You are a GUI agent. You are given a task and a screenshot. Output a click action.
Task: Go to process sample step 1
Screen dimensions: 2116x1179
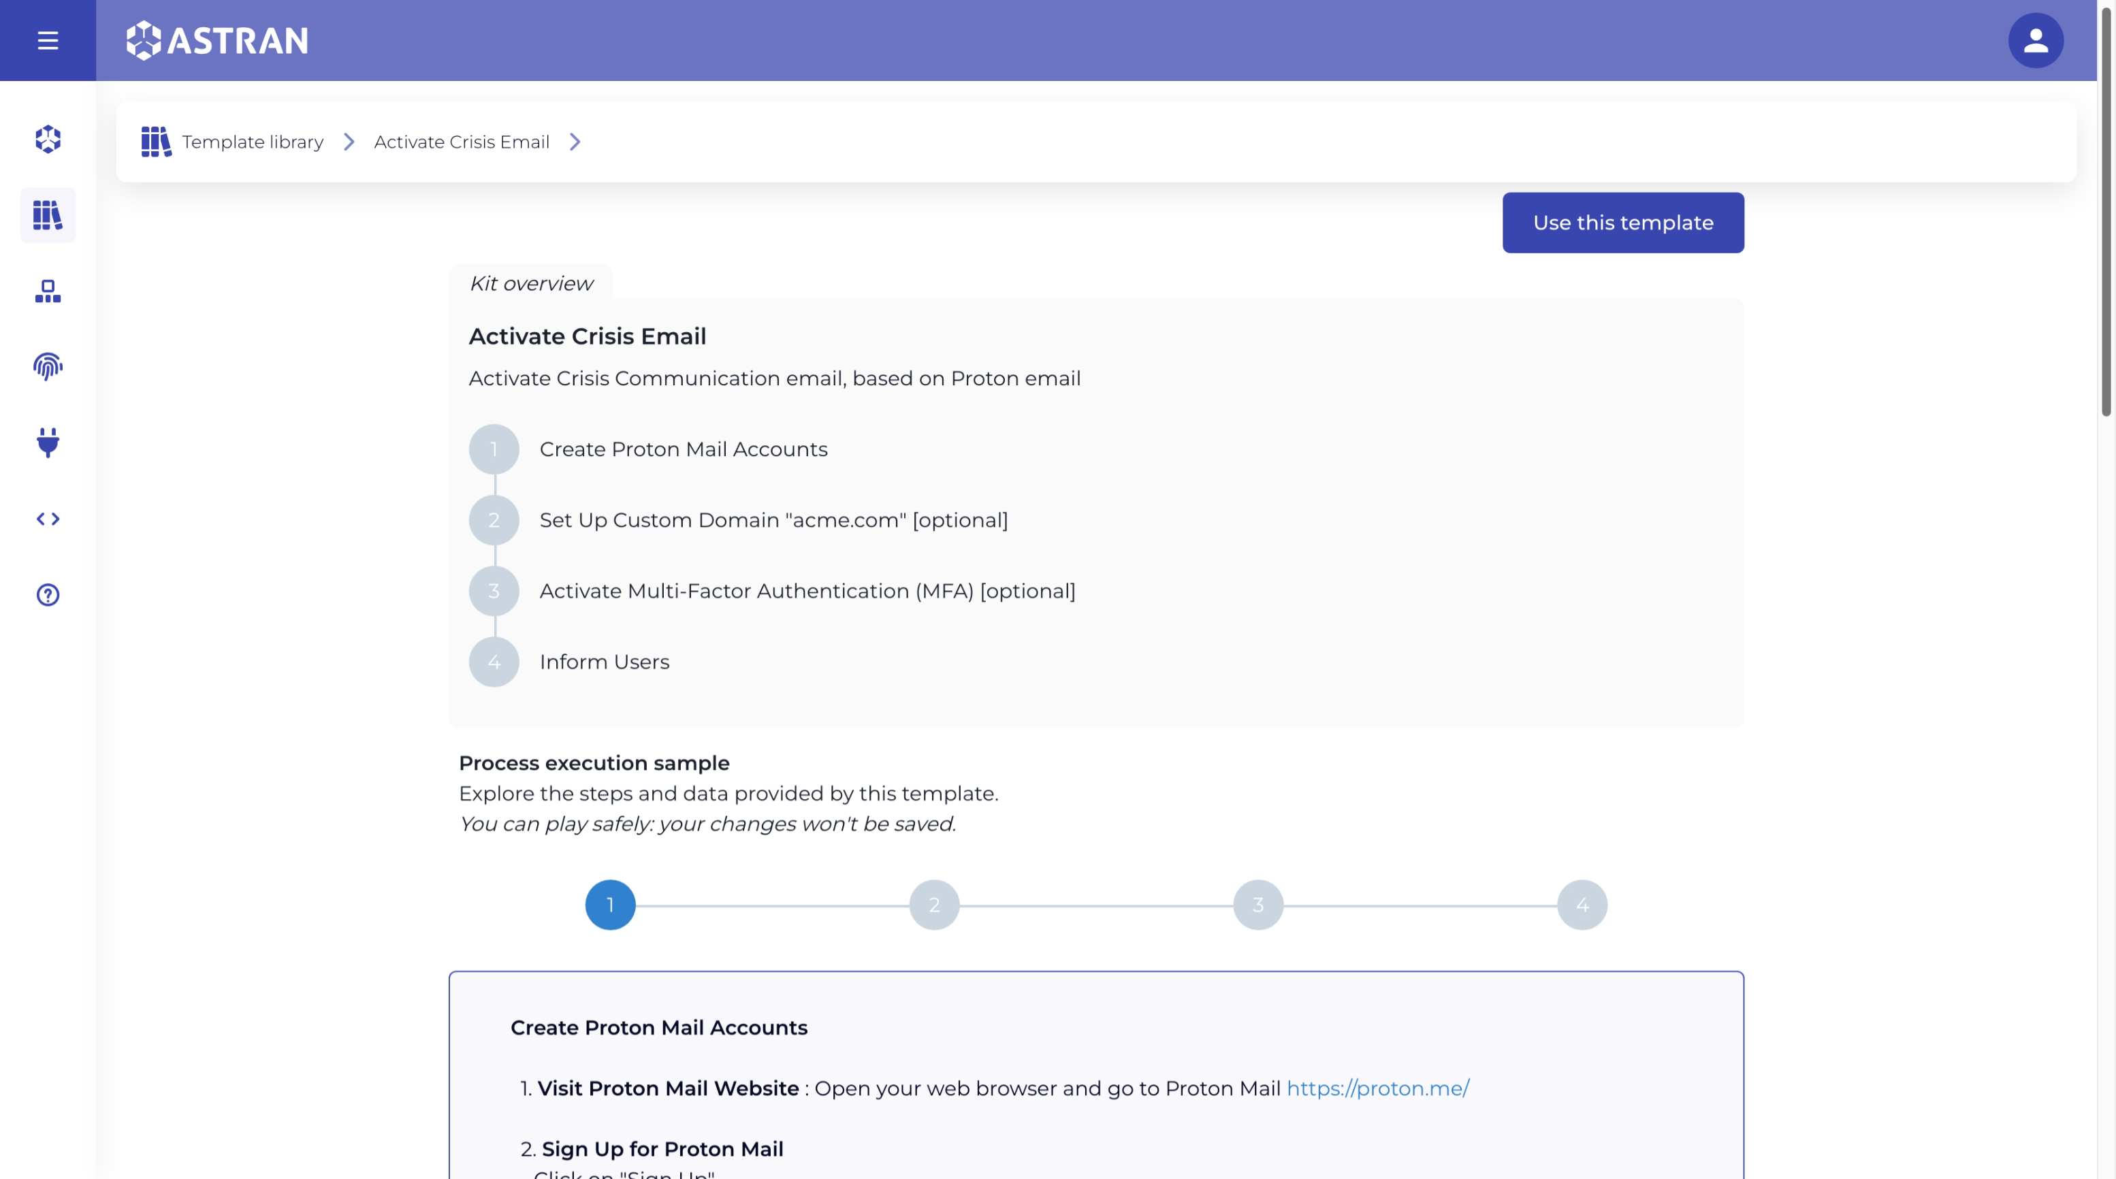point(610,905)
